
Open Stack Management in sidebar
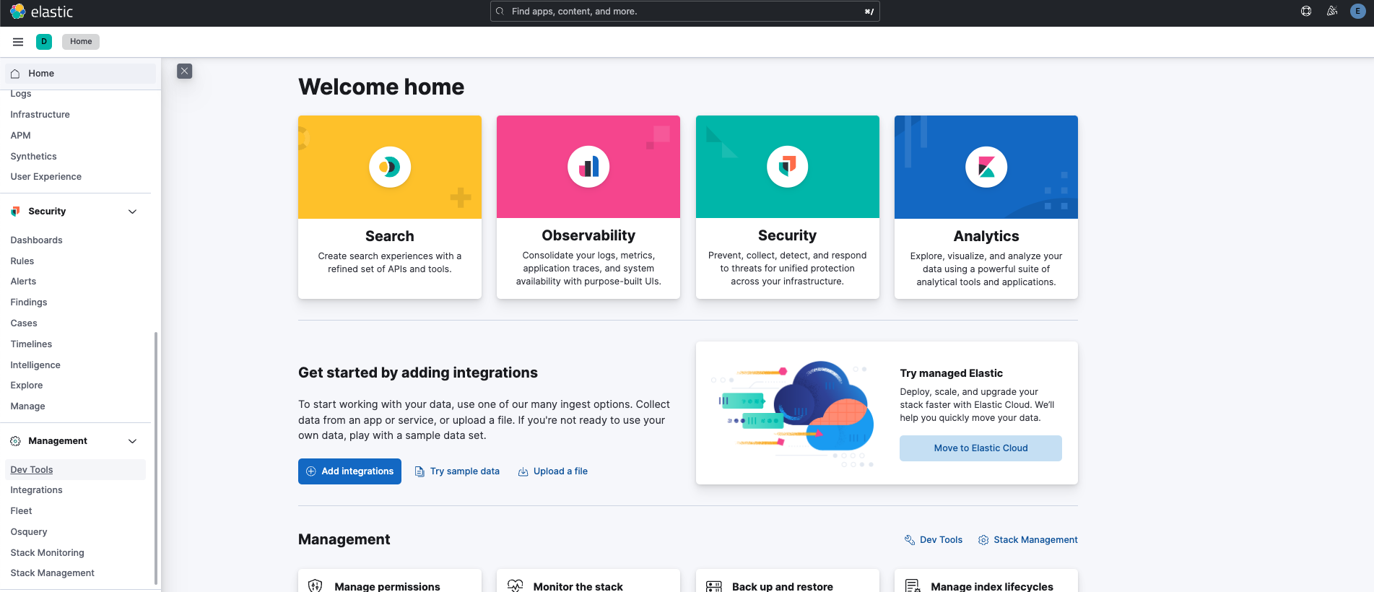(52, 573)
